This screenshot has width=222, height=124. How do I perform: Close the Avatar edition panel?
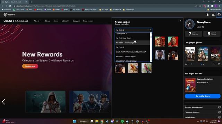point(181,21)
